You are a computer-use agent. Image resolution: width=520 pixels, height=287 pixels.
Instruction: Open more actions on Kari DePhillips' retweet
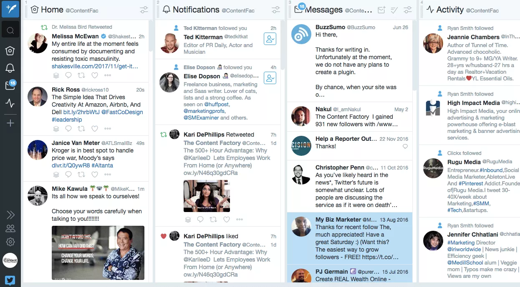point(240,219)
